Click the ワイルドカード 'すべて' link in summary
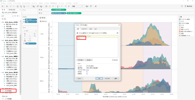Image resolution: width=195 pixels, height=100 pixels. pos(87,70)
